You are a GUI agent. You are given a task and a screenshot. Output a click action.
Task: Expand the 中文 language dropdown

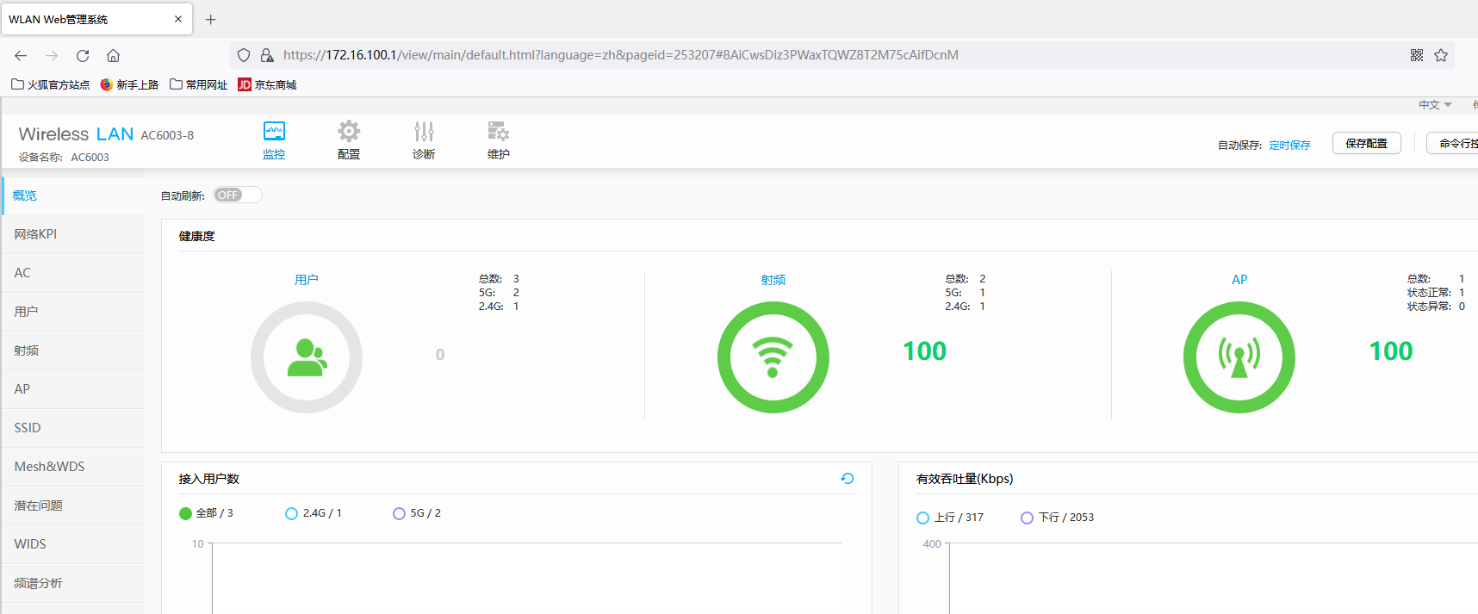click(x=1435, y=105)
